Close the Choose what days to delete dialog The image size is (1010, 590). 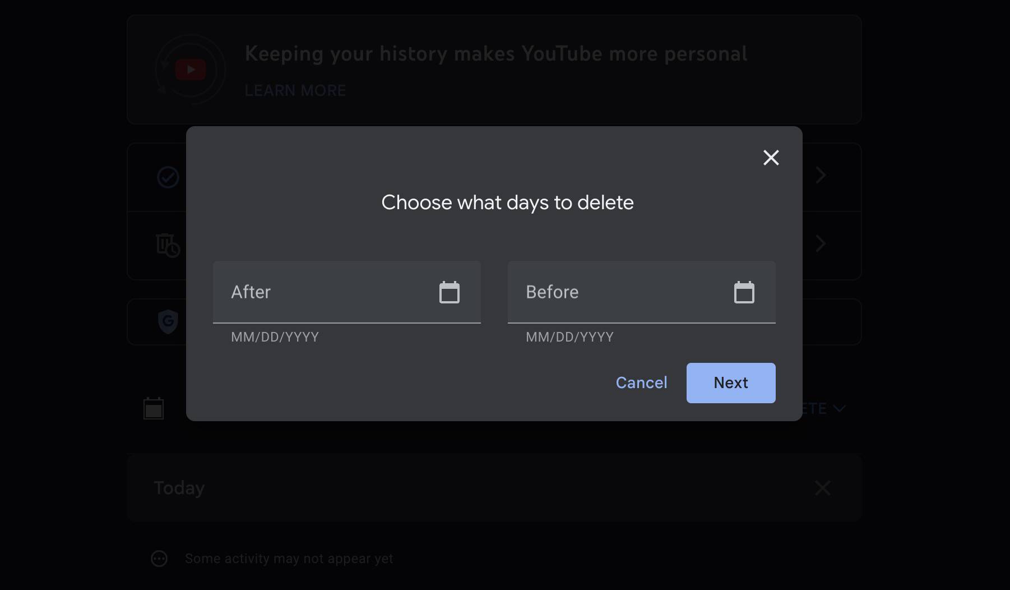click(771, 158)
